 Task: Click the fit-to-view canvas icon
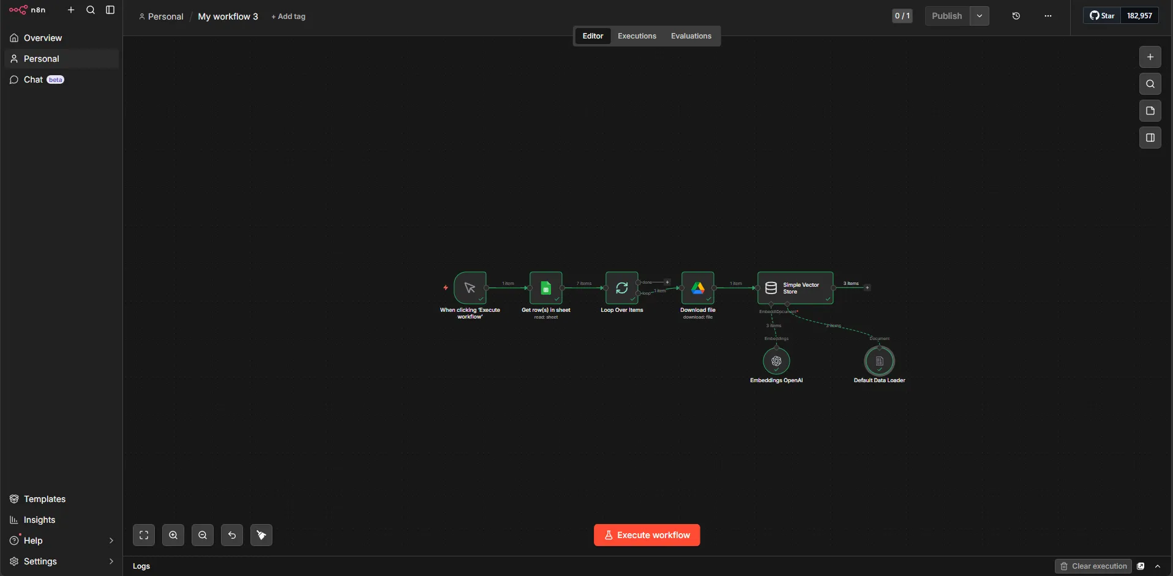point(144,535)
